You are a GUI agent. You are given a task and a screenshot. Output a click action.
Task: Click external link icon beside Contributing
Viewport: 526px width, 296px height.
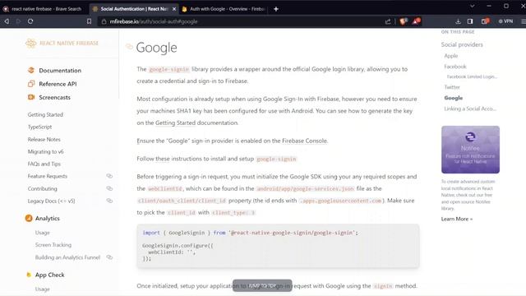pyautogui.click(x=109, y=188)
